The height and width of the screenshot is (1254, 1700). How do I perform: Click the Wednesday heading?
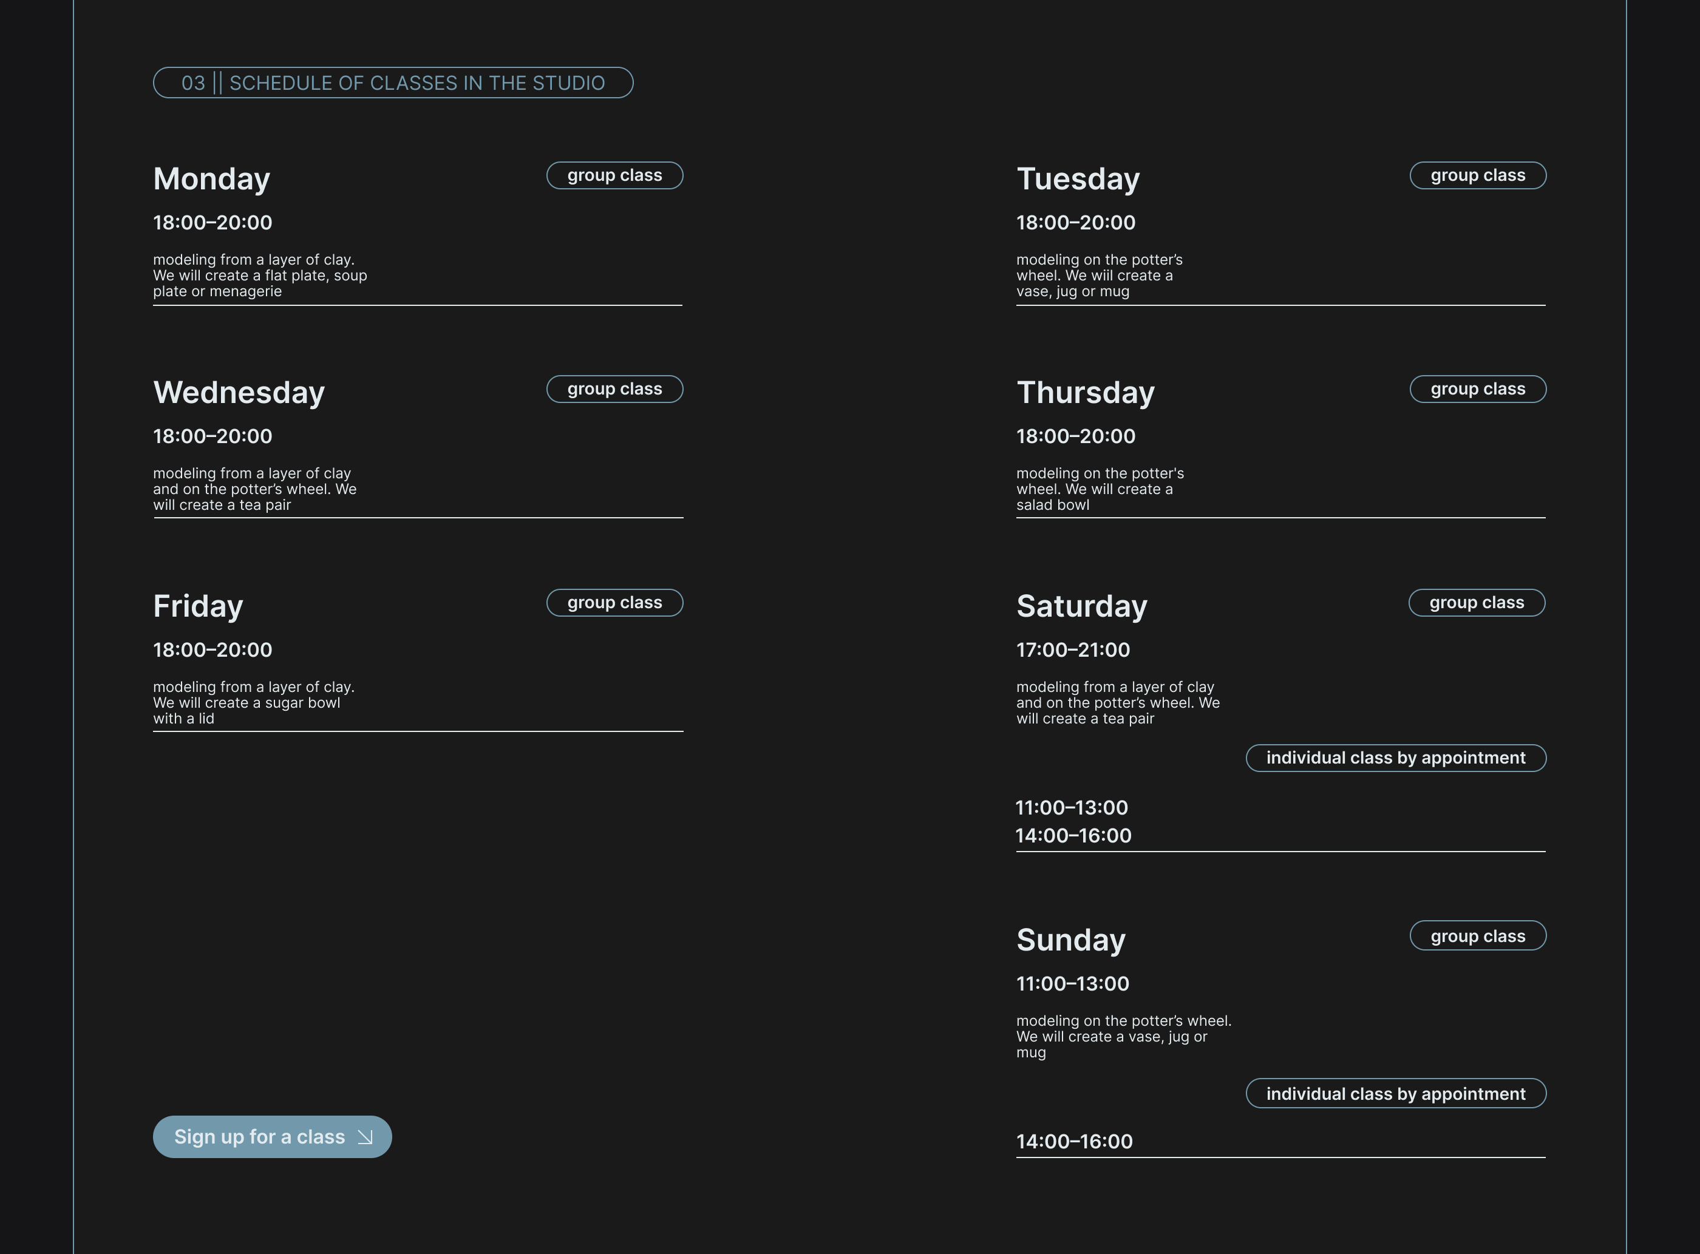pos(239,393)
